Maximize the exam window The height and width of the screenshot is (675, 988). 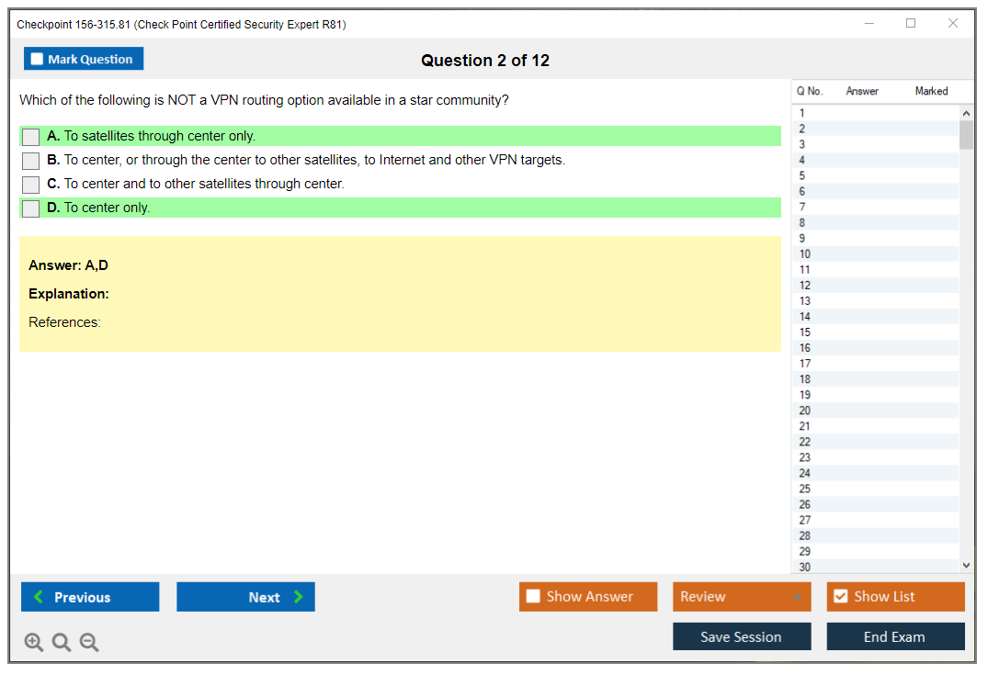pyautogui.click(x=911, y=24)
